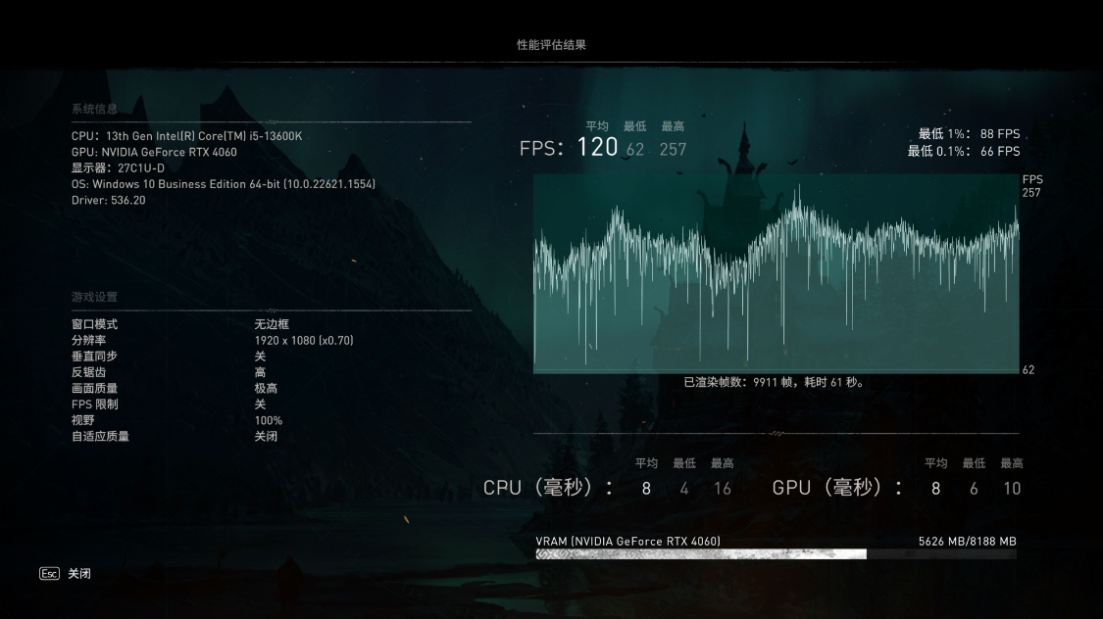Click the FPS 限制 setting value
This screenshot has height=619, width=1103.
click(x=260, y=404)
